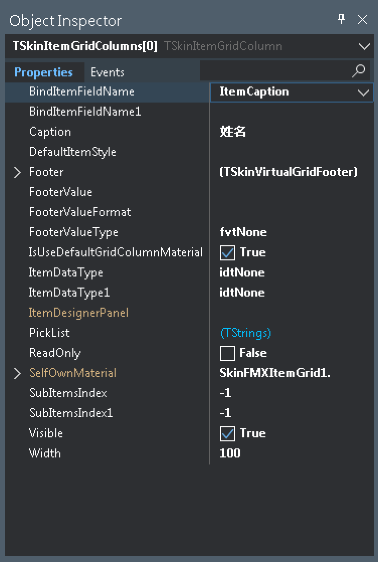Expand the Footer property

pyautogui.click(x=18, y=172)
